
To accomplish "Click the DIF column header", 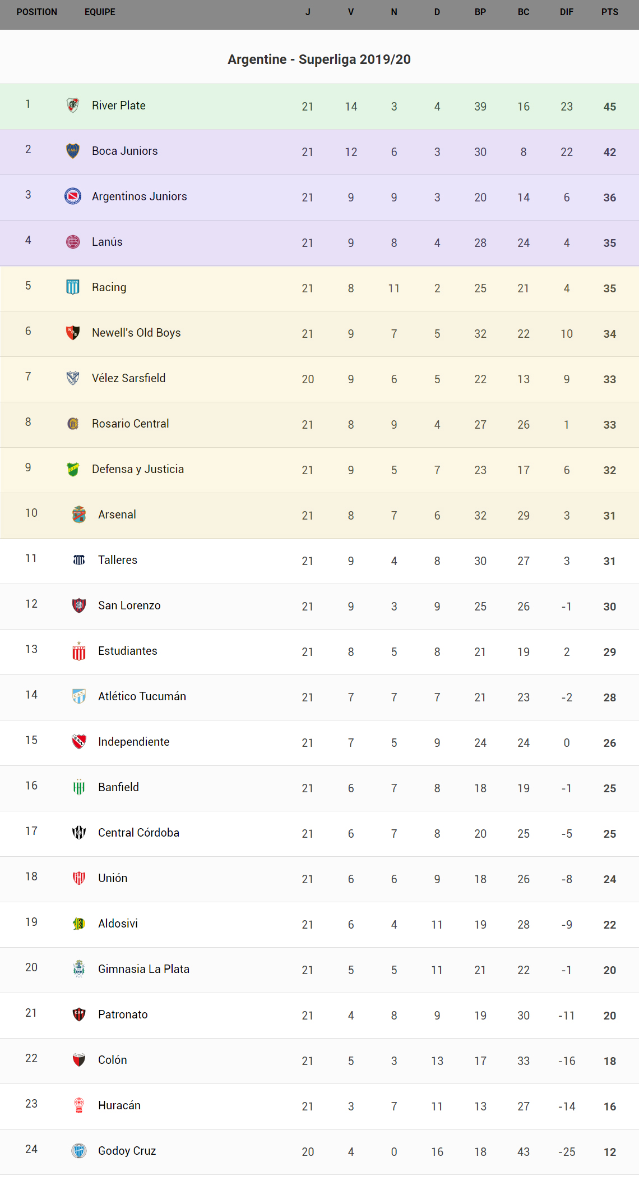I will pos(566,12).
